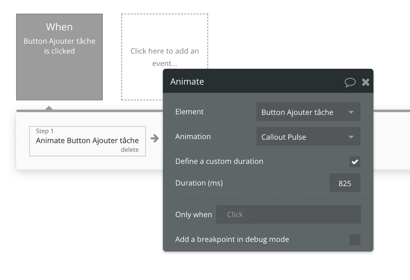Enable Add a breakpoint in debug mode
The image size is (410, 280).
(355, 239)
